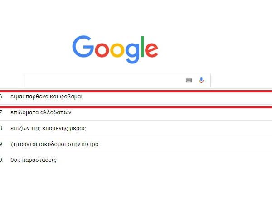Click the number 8 list marker
The height and width of the screenshot is (204, 272).
click(x=1, y=128)
